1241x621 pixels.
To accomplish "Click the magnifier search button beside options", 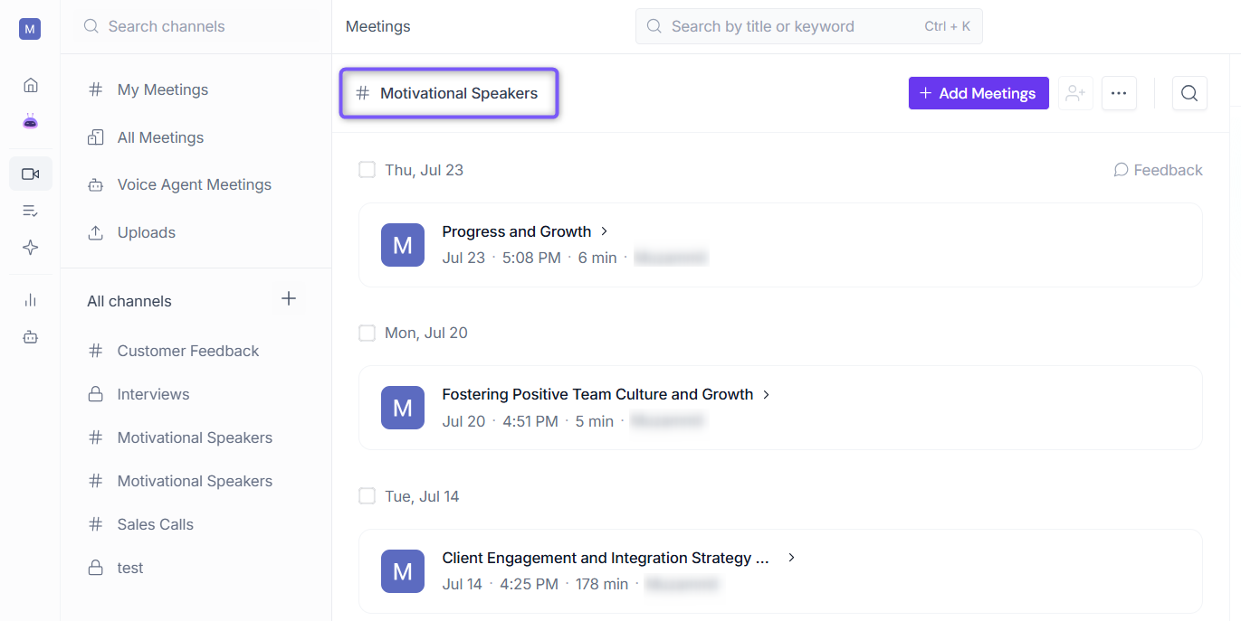I will point(1189,93).
